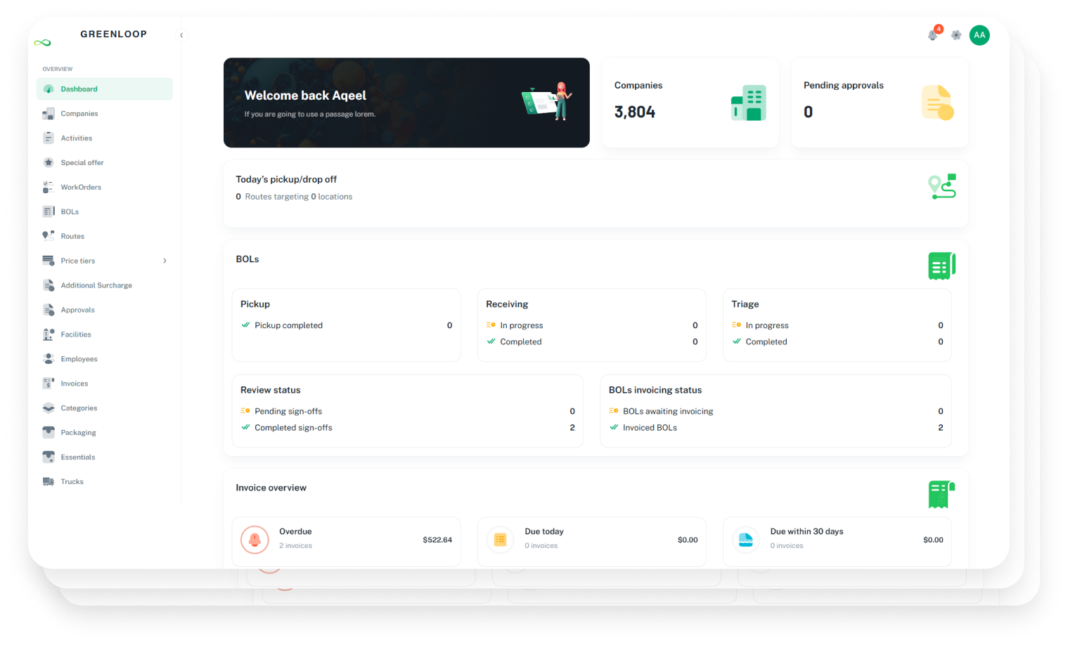Open settings via the gear icon
Screen dimensions: 1068x645
click(956, 35)
